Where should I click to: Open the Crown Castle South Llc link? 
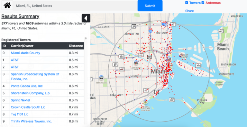pyautogui.click(x=28, y=107)
